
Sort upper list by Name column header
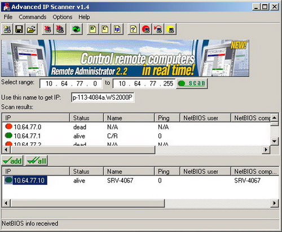[x=129, y=118]
